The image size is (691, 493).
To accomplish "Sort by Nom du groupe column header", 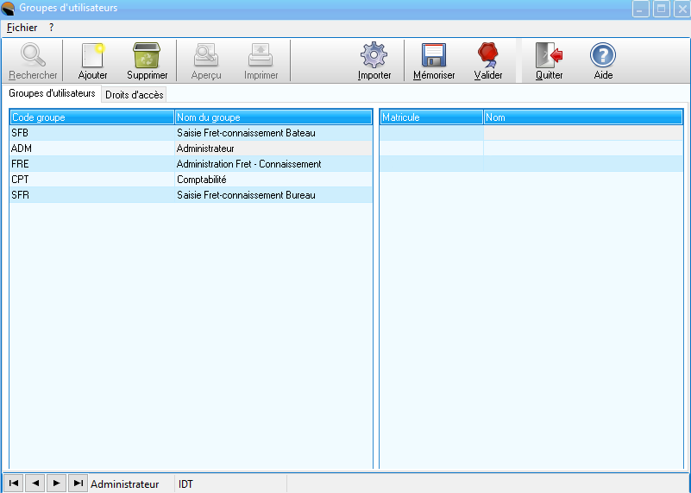I will 273,117.
